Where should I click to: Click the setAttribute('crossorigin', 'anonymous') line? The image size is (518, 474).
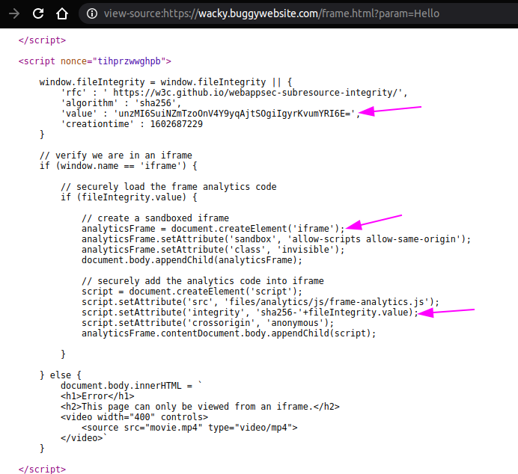[208, 323]
